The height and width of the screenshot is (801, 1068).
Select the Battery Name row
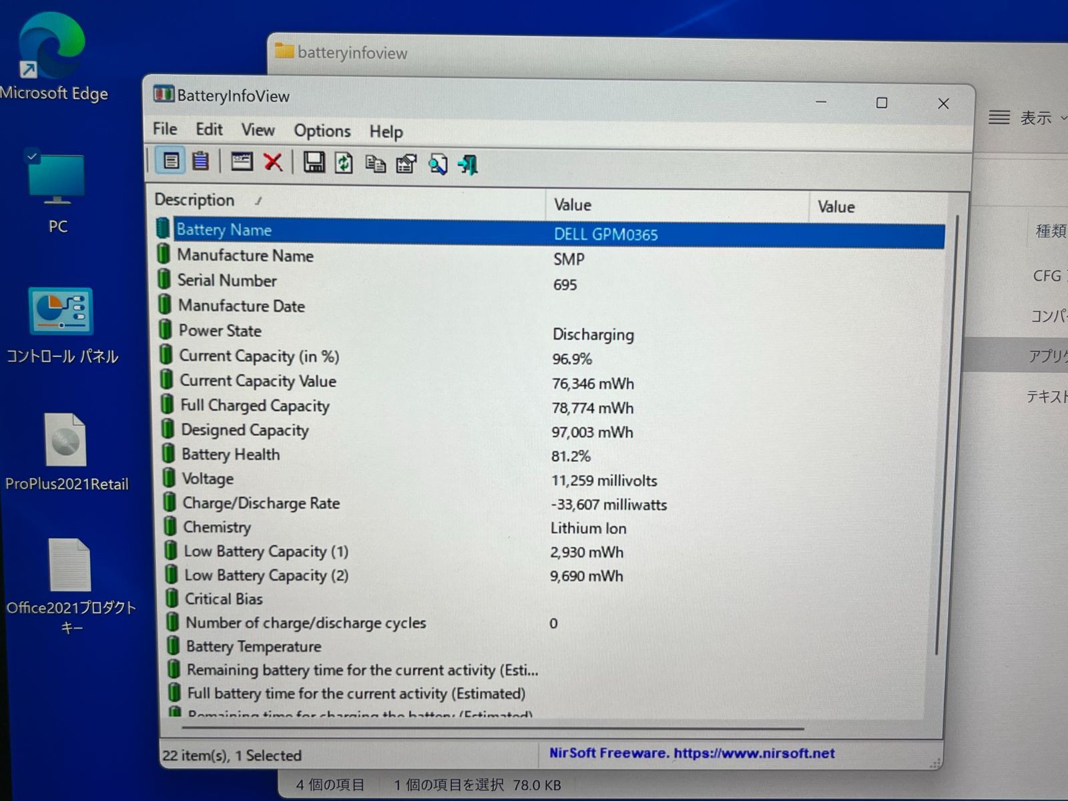pos(551,232)
